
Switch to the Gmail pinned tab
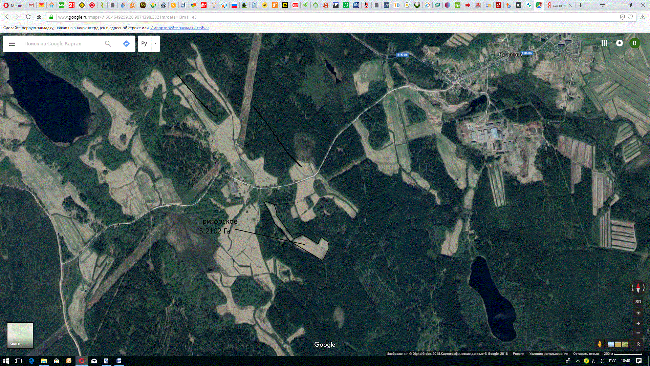31,5
